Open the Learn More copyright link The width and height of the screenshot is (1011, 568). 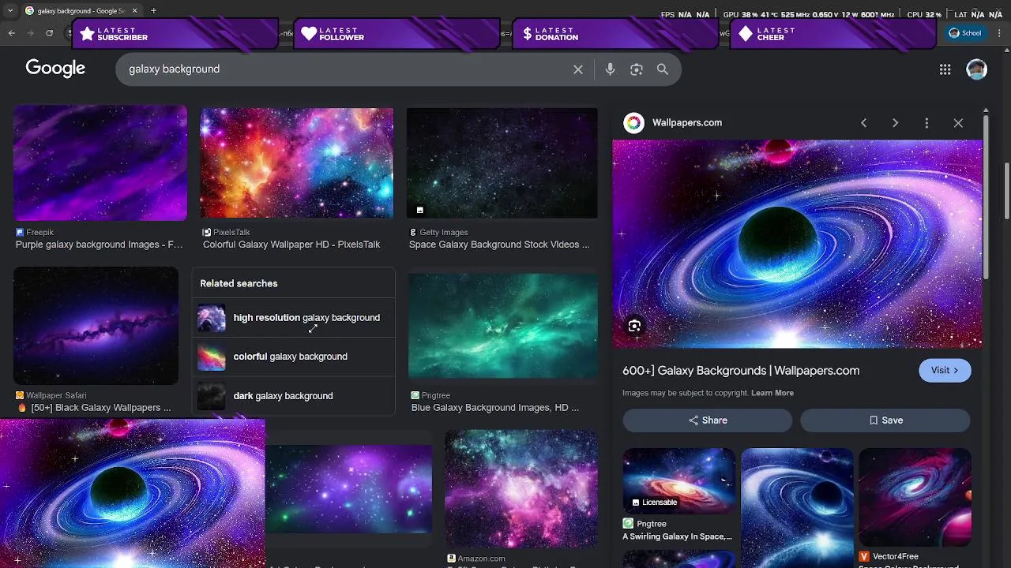coord(772,393)
